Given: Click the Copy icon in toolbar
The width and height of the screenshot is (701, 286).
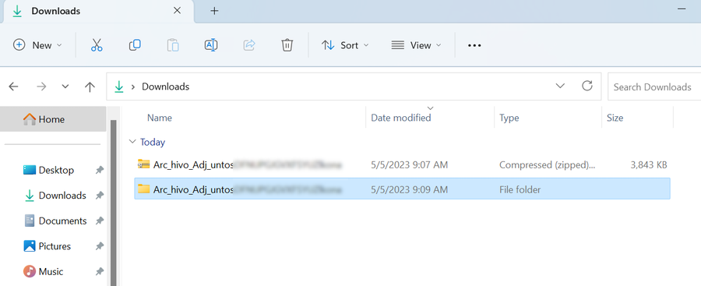Looking at the screenshot, I should [135, 45].
